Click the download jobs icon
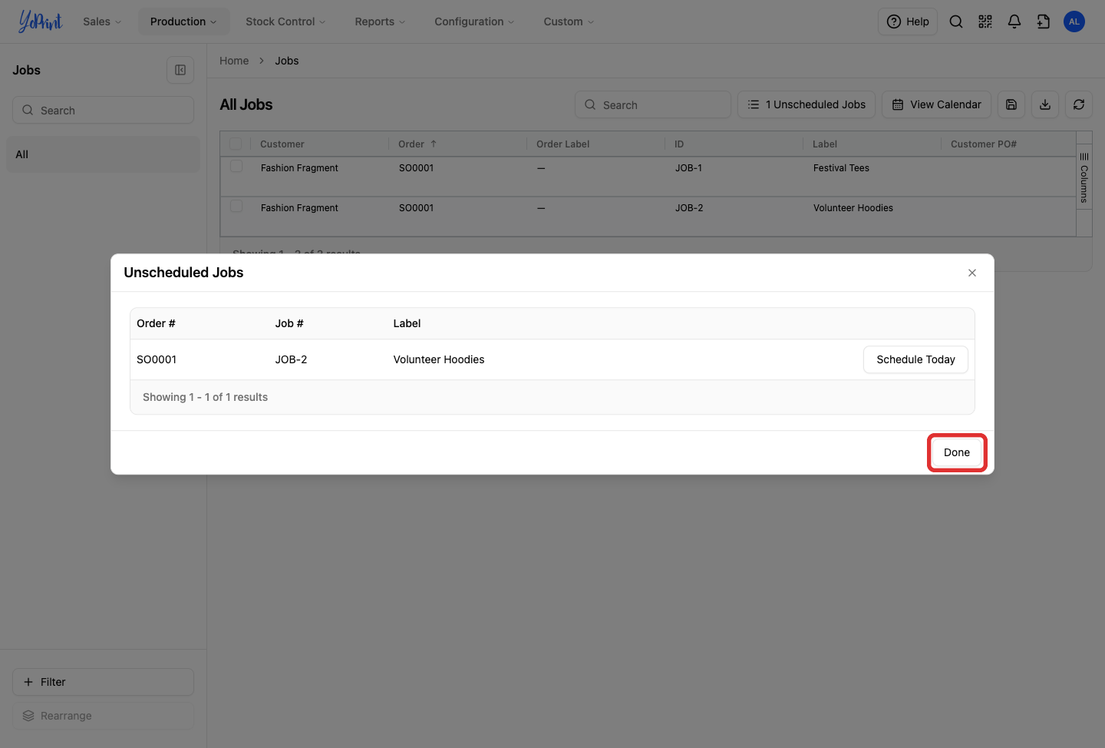1105x748 pixels. pyautogui.click(x=1045, y=104)
